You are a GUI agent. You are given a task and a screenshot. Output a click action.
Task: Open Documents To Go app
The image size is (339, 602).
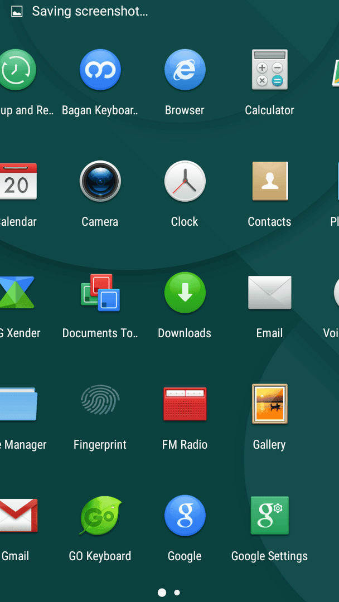[x=100, y=293]
